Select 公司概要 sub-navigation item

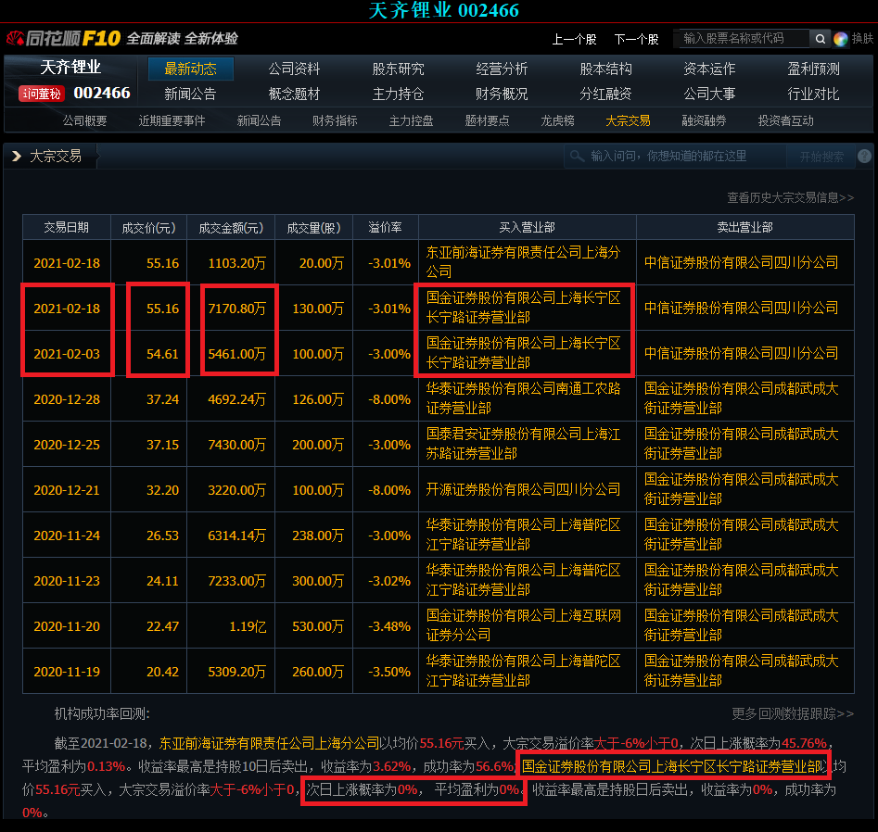point(84,120)
